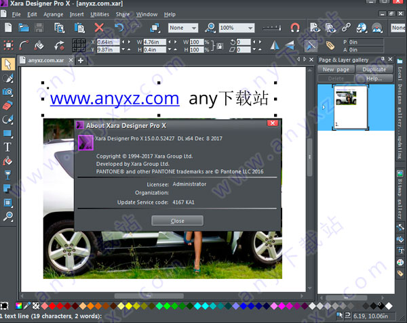The image size is (407, 323).
Task: Click the X position stepper arrows
Action: coord(126,42)
